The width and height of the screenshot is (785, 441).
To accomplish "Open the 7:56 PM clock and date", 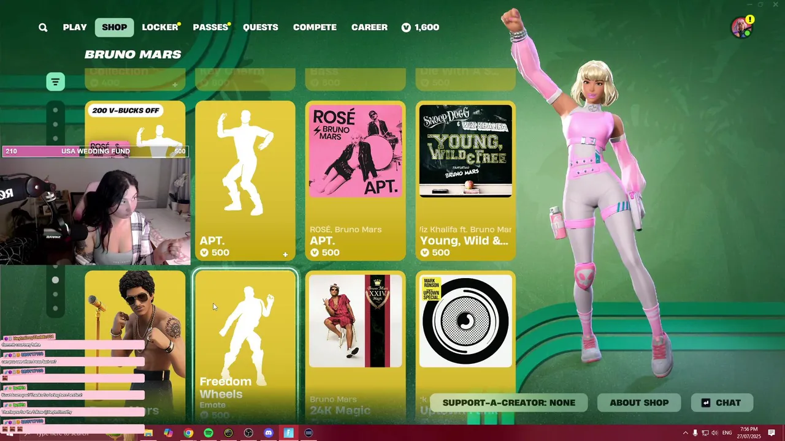I will tap(749, 432).
